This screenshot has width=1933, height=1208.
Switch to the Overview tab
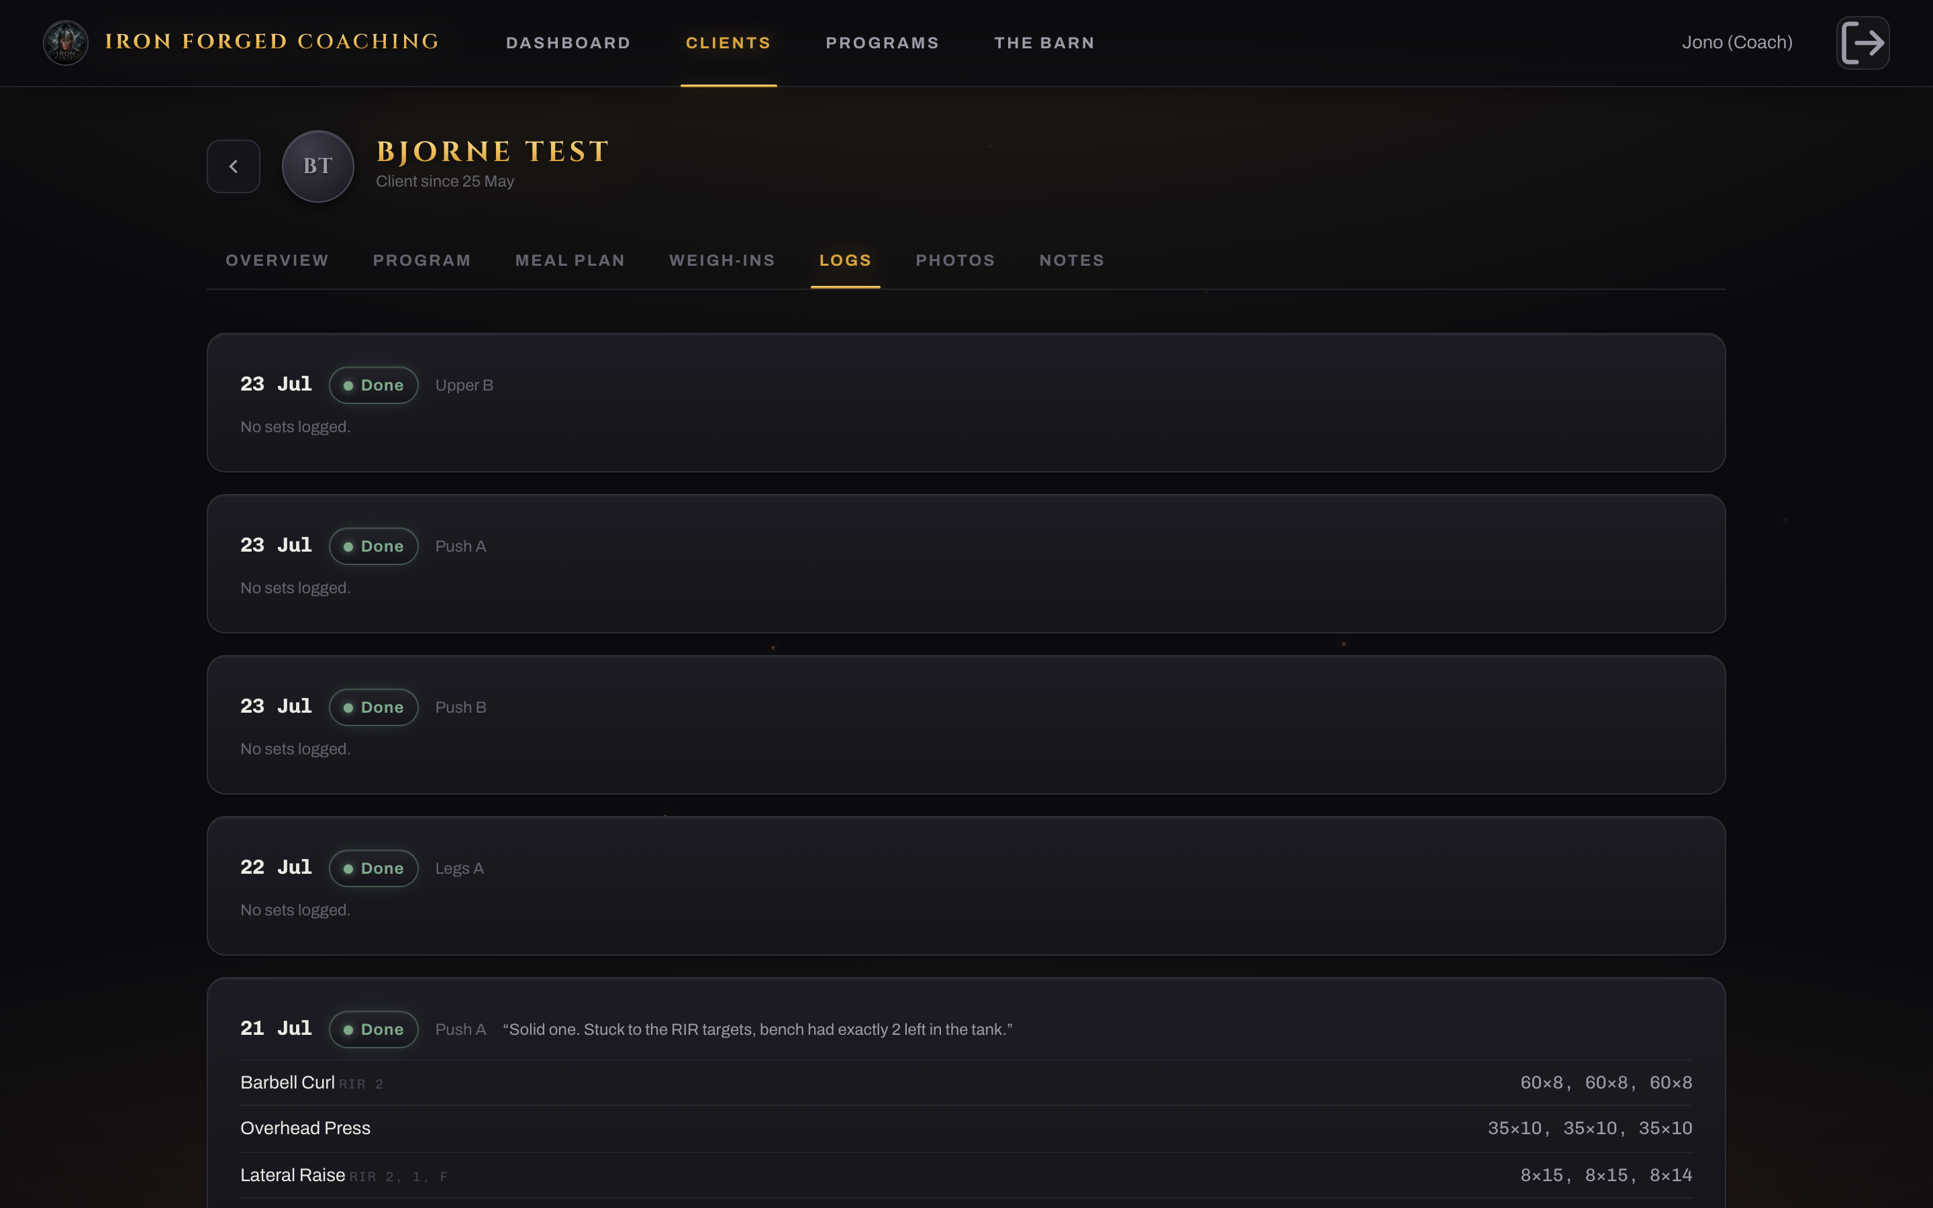[277, 260]
